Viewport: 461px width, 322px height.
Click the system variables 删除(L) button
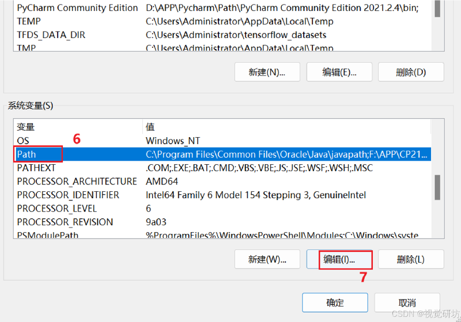411,259
